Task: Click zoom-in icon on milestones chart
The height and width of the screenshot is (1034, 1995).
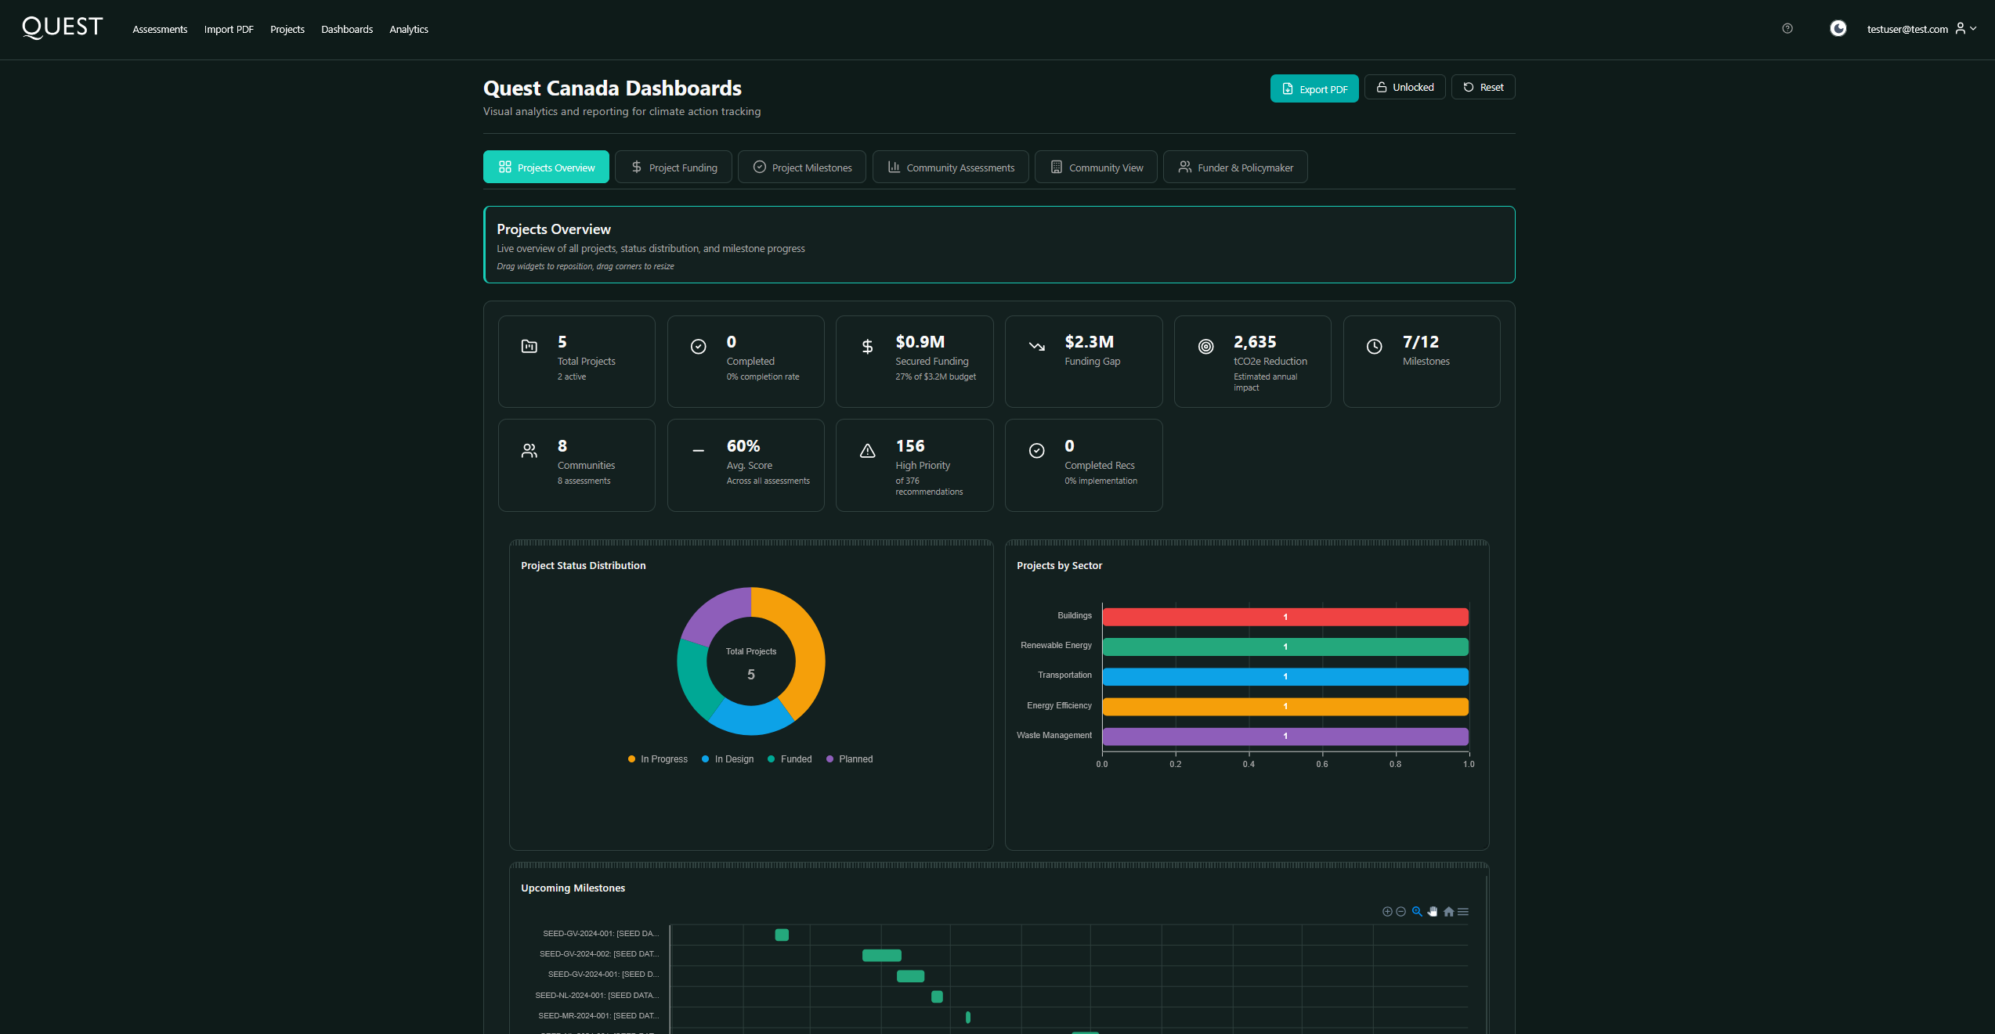Action: coord(1387,912)
